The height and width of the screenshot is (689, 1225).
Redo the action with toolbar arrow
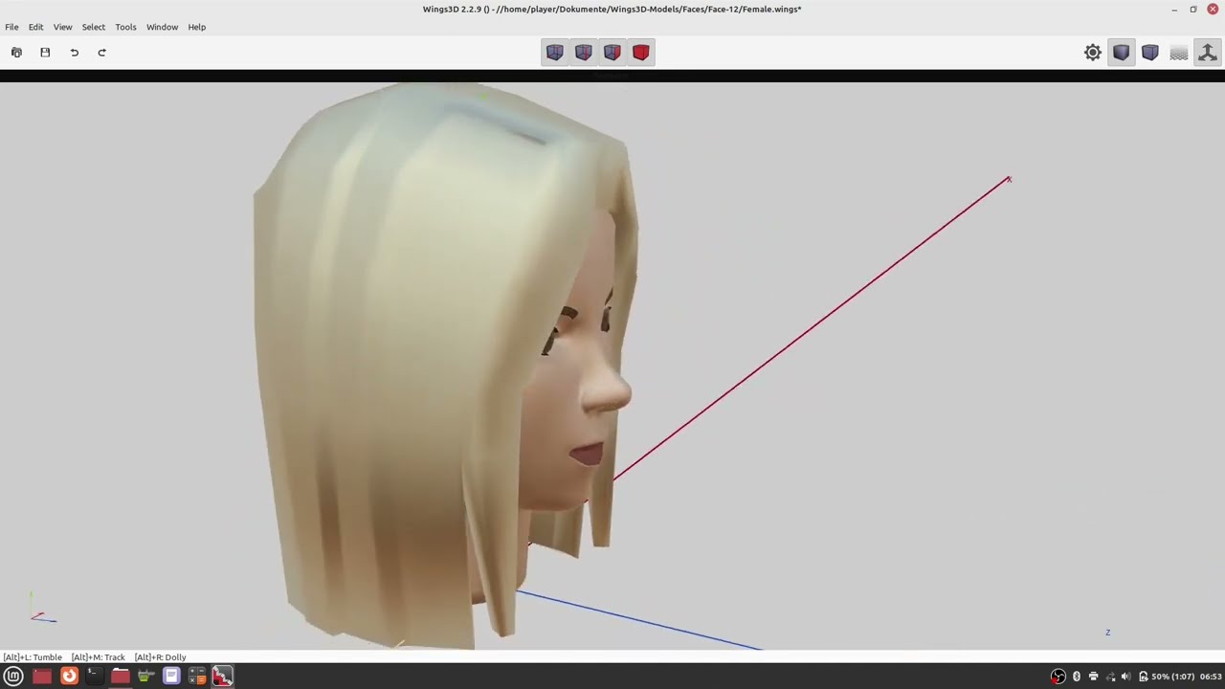tap(101, 53)
